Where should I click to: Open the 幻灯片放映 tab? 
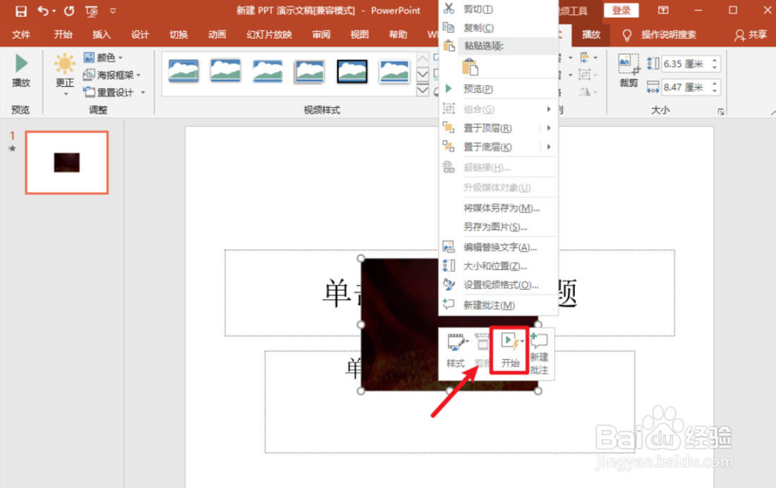coord(269,35)
